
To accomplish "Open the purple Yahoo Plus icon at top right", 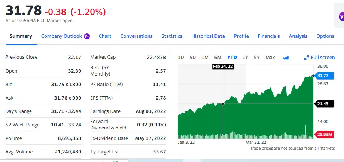I will click(x=341, y=16).
